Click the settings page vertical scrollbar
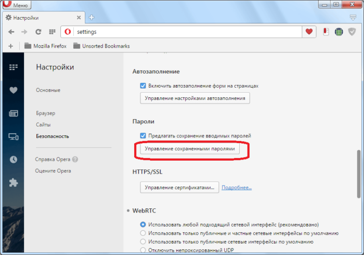 pos(359,174)
